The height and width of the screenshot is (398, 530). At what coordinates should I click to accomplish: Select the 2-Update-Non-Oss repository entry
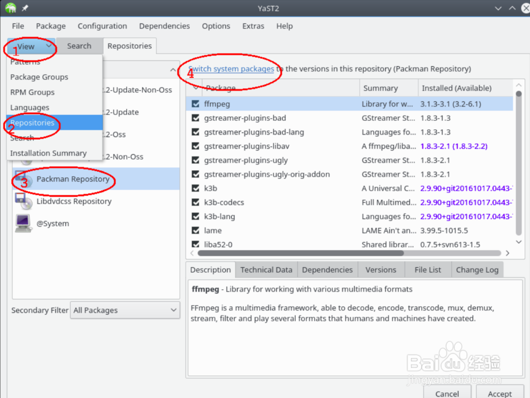tap(138, 90)
